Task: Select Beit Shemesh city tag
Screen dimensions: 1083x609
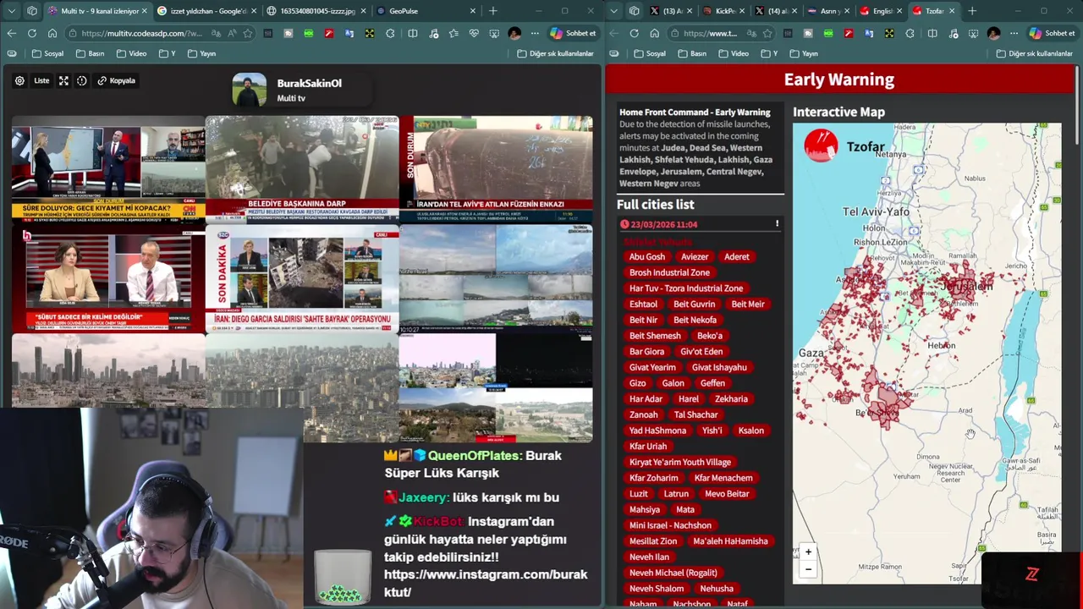Action: pyautogui.click(x=655, y=336)
